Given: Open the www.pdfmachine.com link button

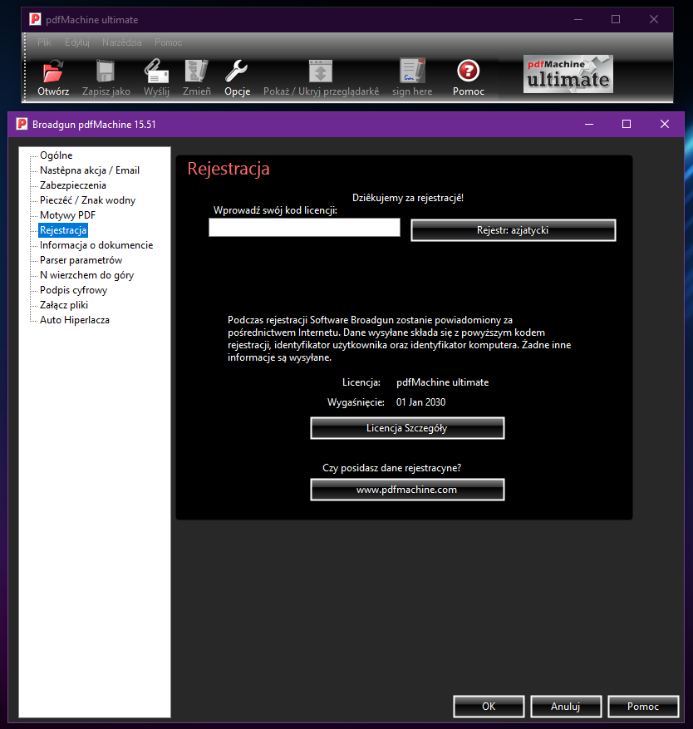Looking at the screenshot, I should (x=407, y=490).
